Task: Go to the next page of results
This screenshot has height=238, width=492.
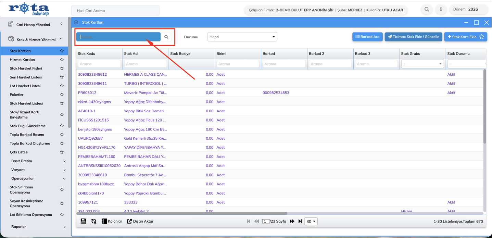Action: pyautogui.click(x=292, y=221)
